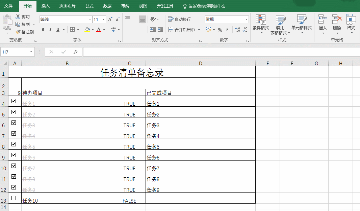The width and height of the screenshot is (360, 211).
Task: Increase indent
Action: (160, 30)
